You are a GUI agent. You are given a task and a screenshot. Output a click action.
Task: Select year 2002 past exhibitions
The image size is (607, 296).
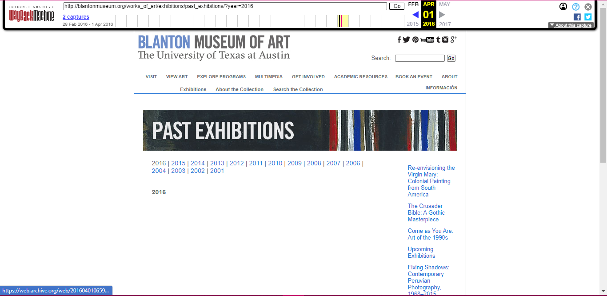click(198, 171)
